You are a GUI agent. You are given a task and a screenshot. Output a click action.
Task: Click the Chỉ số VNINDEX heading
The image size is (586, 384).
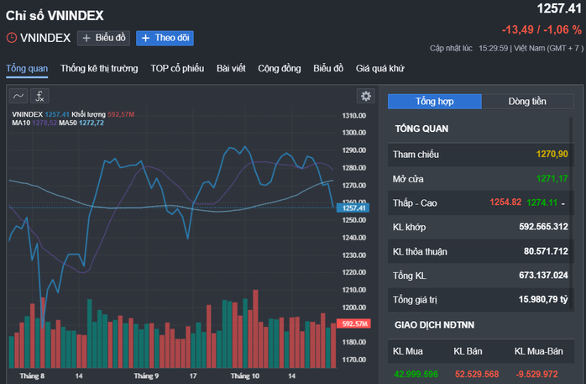point(55,16)
